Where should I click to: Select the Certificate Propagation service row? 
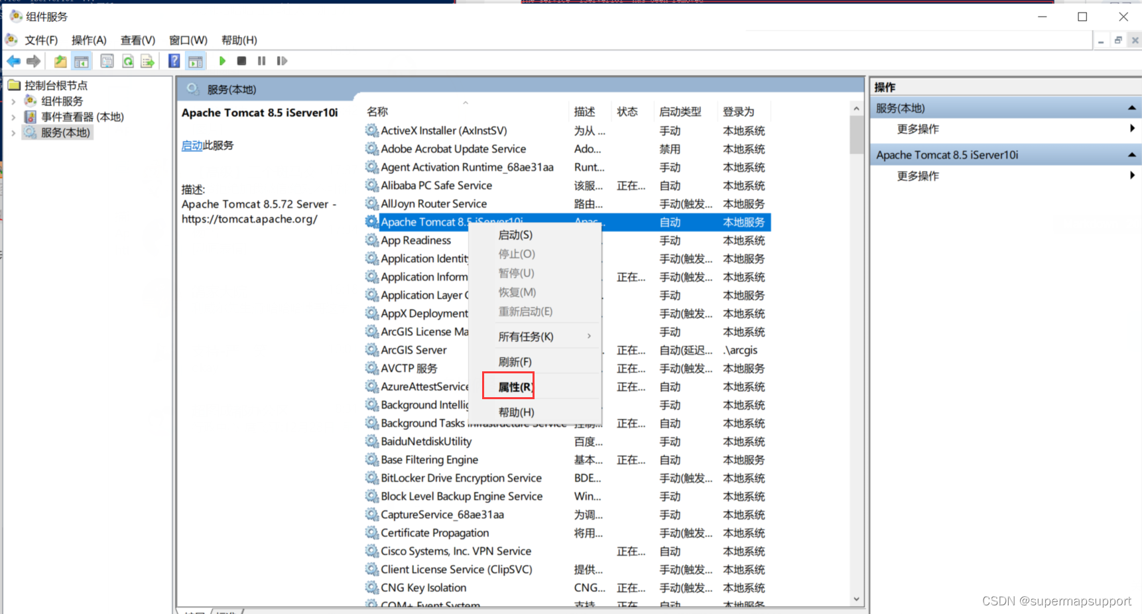point(567,533)
